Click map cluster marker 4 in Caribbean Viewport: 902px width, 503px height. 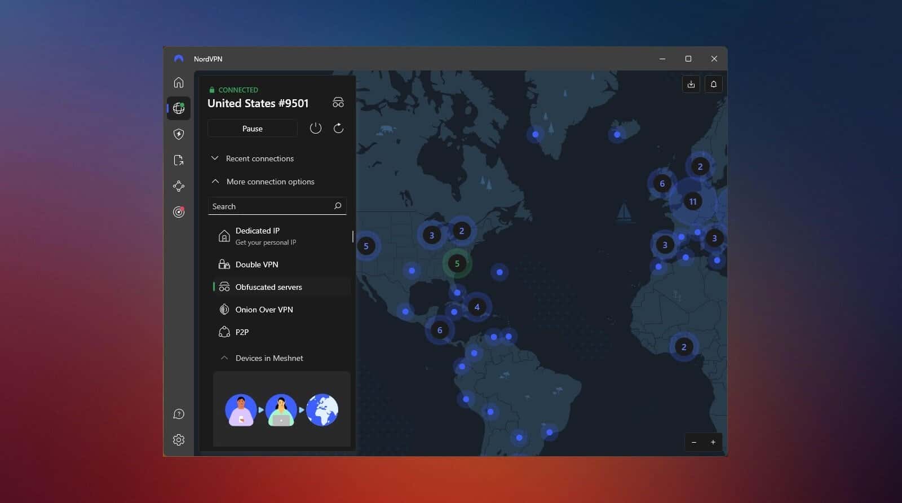coord(477,307)
